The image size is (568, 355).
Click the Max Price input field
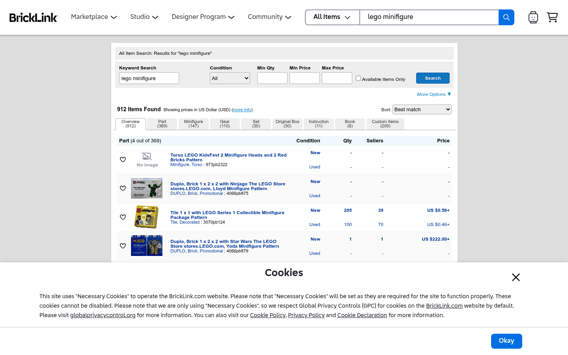tap(337, 78)
